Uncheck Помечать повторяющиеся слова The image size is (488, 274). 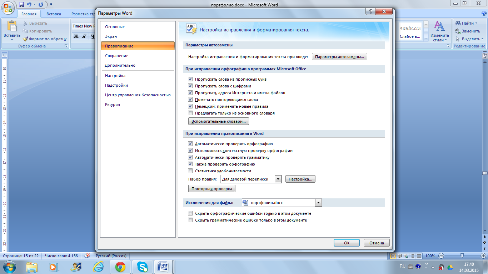(190, 100)
